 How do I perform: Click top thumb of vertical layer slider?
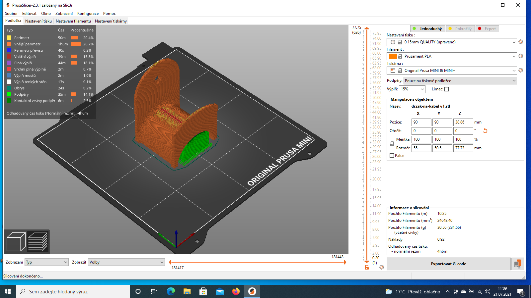[367, 28]
